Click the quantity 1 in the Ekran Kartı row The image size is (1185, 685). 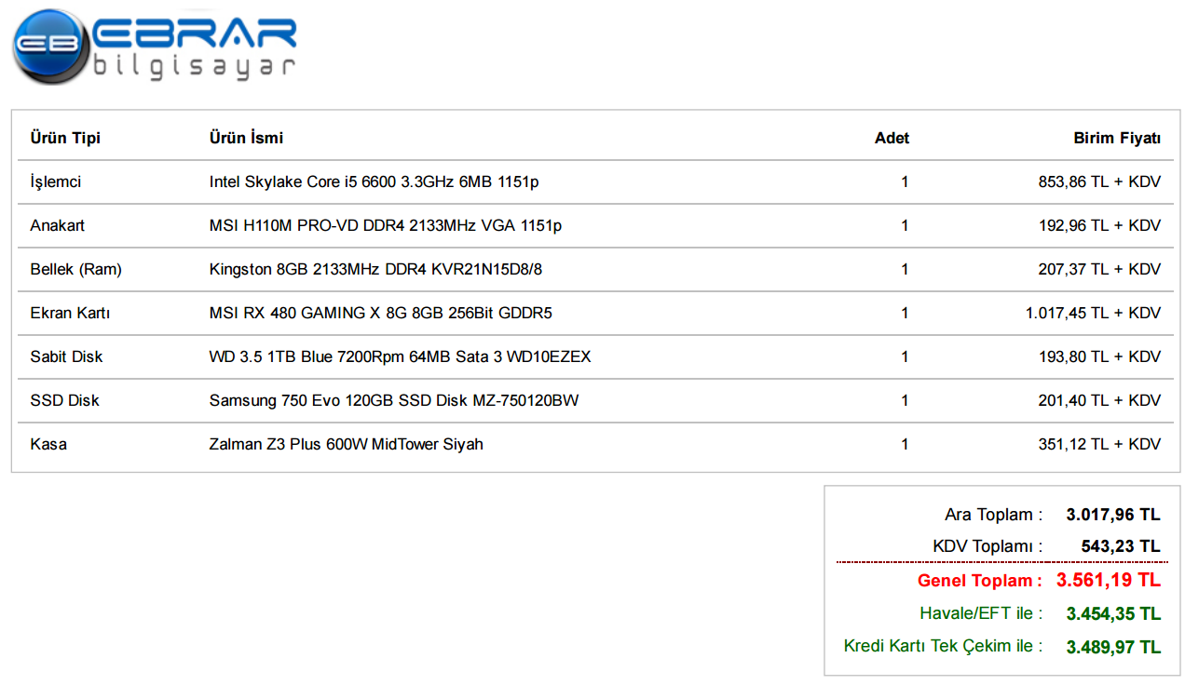(905, 313)
